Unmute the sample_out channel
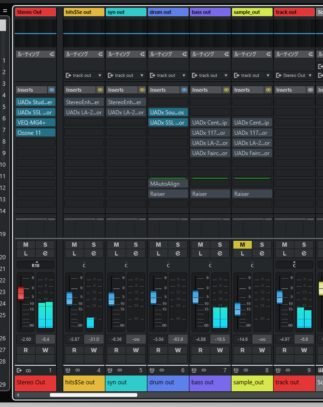323x407 pixels. tap(243, 244)
